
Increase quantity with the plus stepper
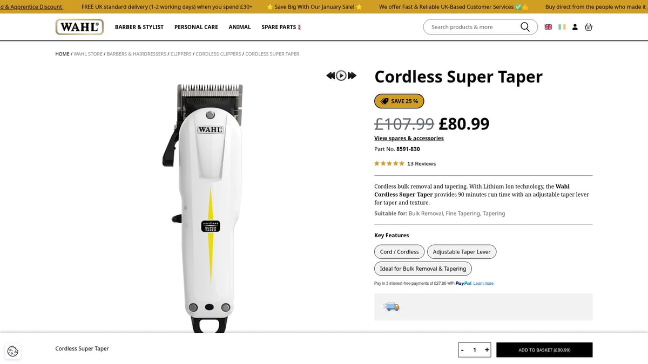487,349
